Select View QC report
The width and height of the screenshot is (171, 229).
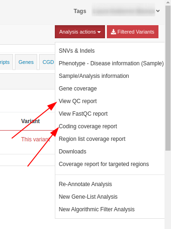coord(78,101)
